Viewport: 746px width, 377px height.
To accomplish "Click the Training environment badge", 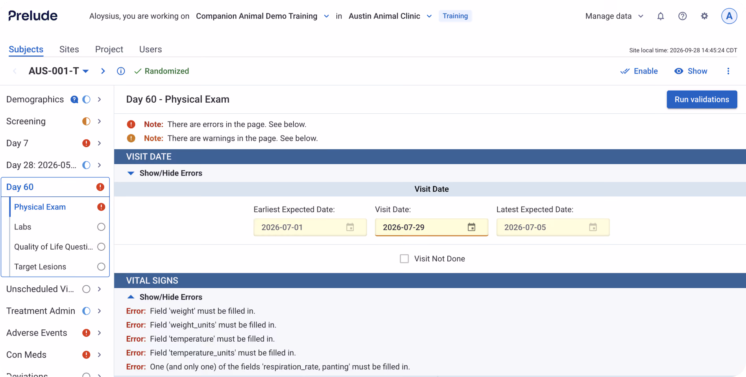I will click(x=455, y=16).
